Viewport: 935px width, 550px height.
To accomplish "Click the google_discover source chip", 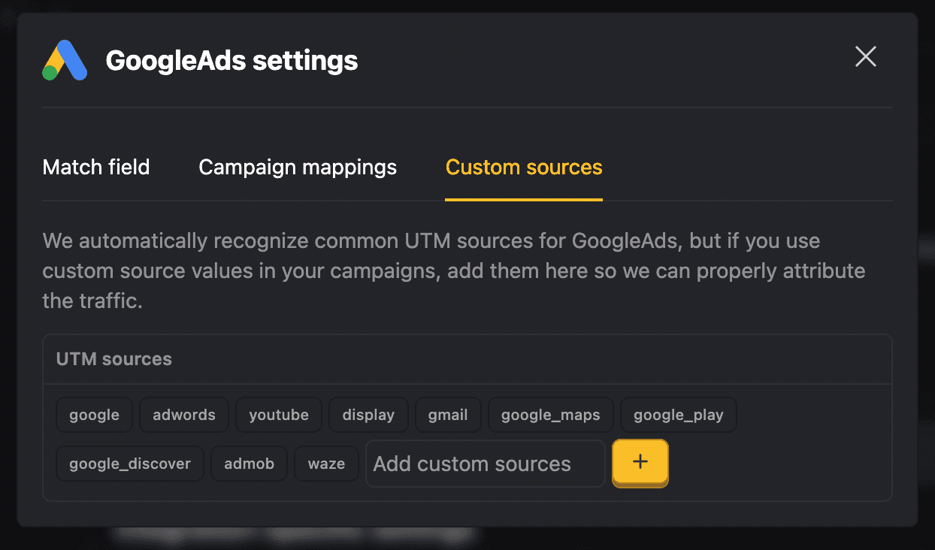I will click(x=129, y=464).
